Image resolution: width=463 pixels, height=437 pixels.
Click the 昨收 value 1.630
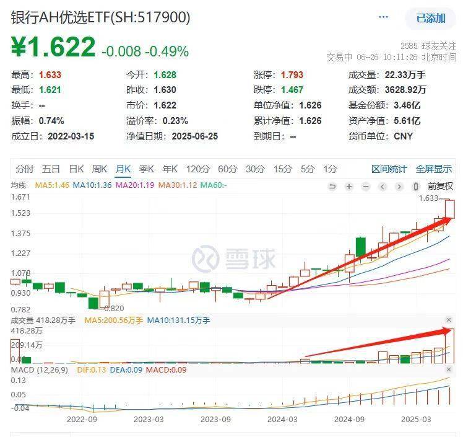pos(165,90)
